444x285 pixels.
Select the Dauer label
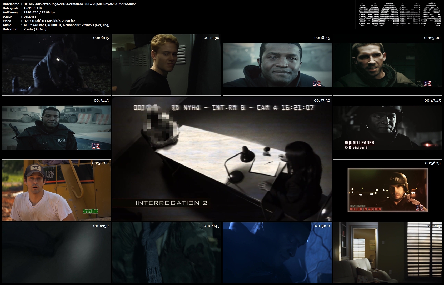coord(7,17)
